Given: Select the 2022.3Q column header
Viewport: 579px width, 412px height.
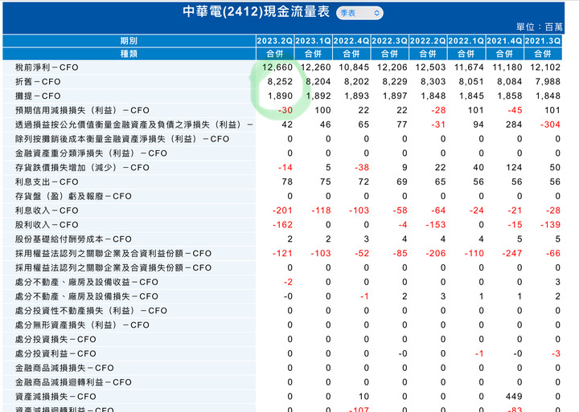Looking at the screenshot, I should 389,41.
